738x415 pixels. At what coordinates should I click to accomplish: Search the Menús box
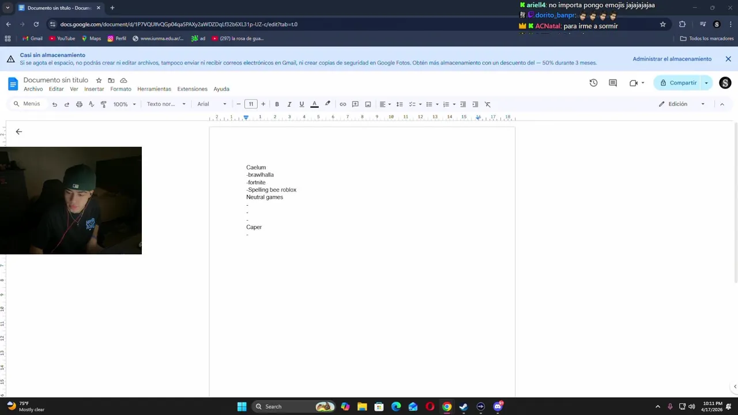(x=27, y=104)
